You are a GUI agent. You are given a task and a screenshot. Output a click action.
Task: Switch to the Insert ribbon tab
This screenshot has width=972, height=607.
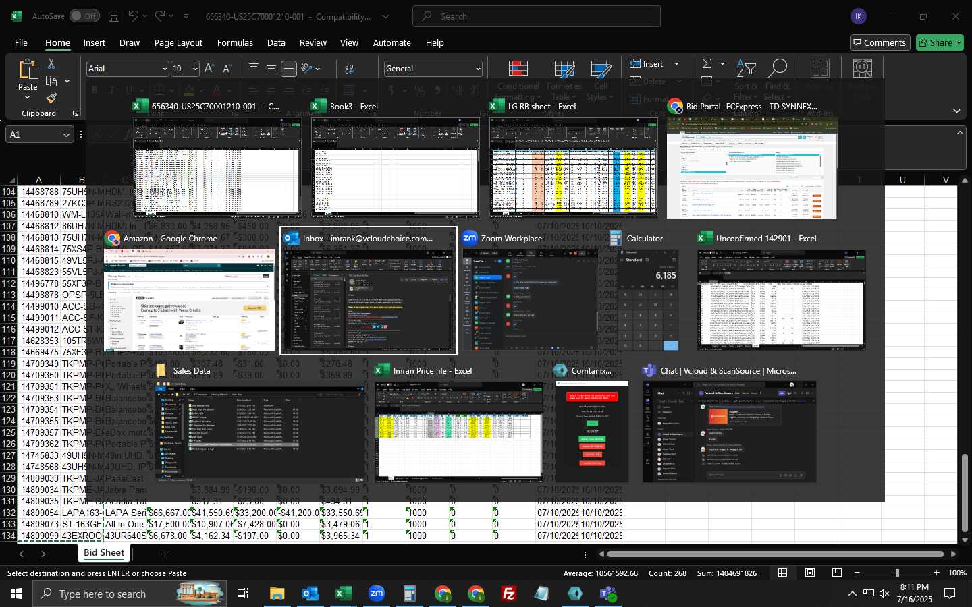[x=94, y=42]
